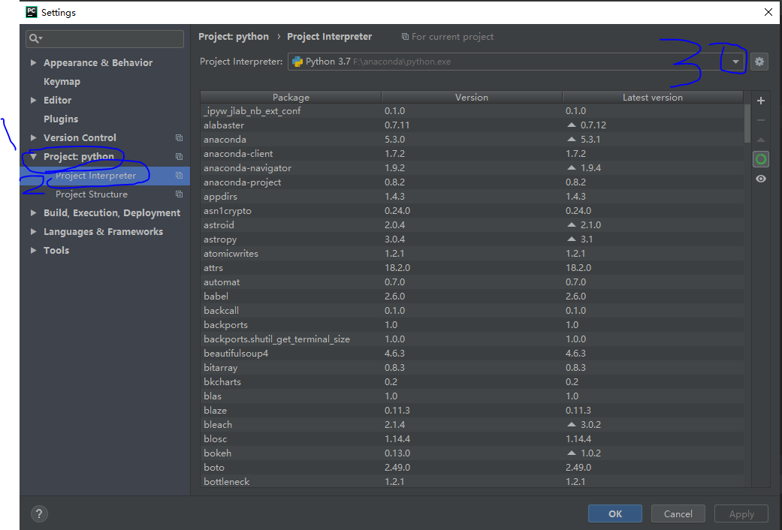The image size is (782, 530).
Task: Open the interpreter gear settings icon
Action: tap(759, 62)
